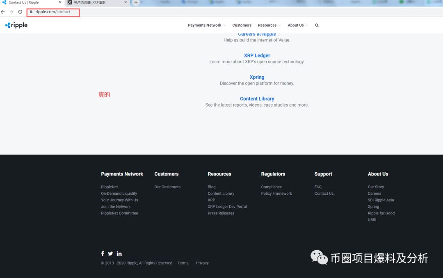The image size is (443, 278).
Task: Click RippleNet in footer
Action: (110, 187)
